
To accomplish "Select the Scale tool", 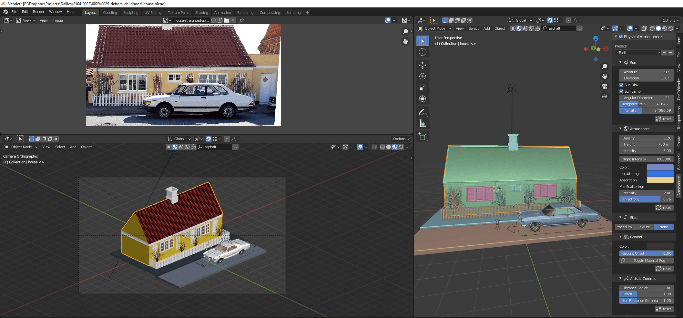I will [423, 88].
